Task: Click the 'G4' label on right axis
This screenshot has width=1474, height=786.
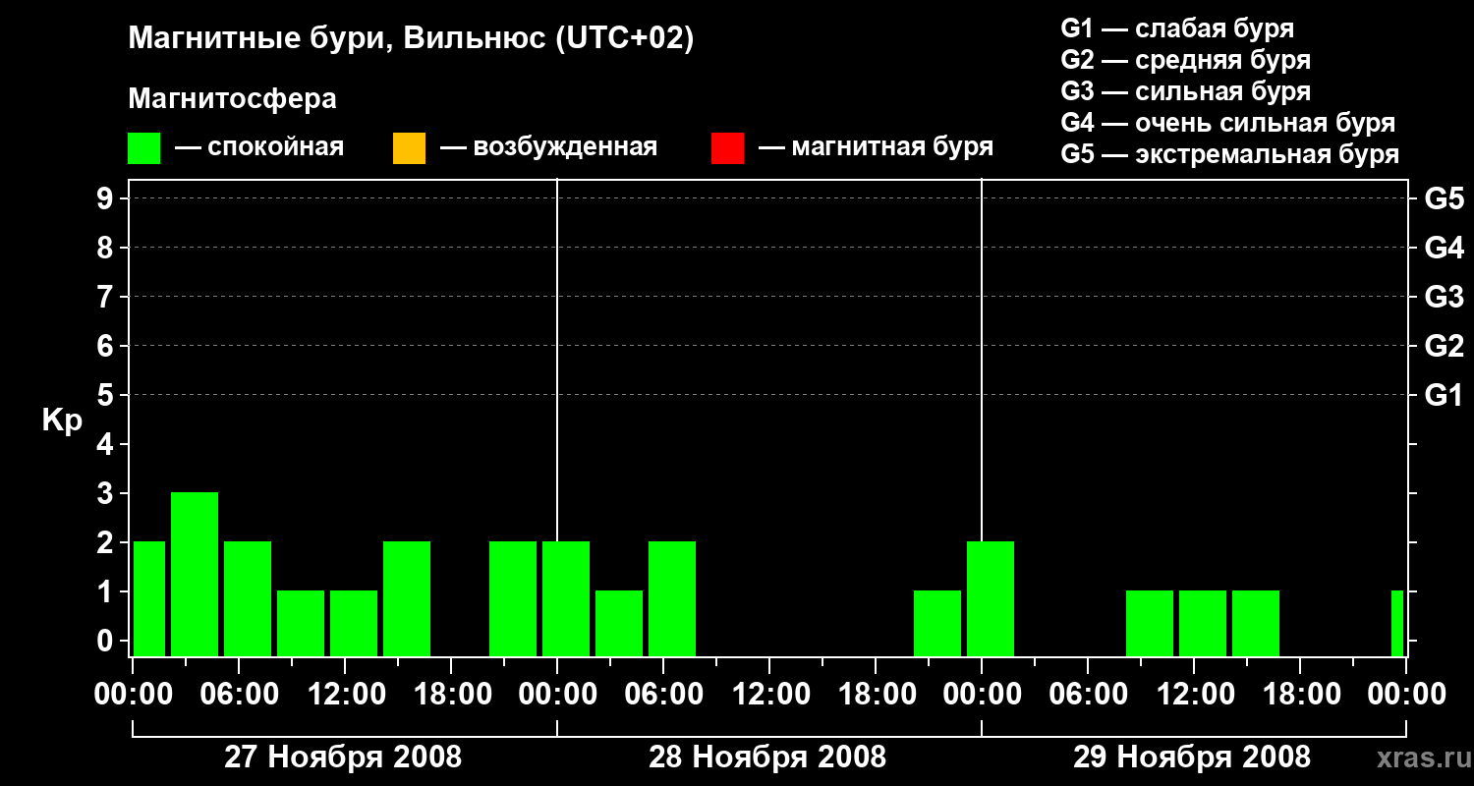Action: tap(1445, 248)
